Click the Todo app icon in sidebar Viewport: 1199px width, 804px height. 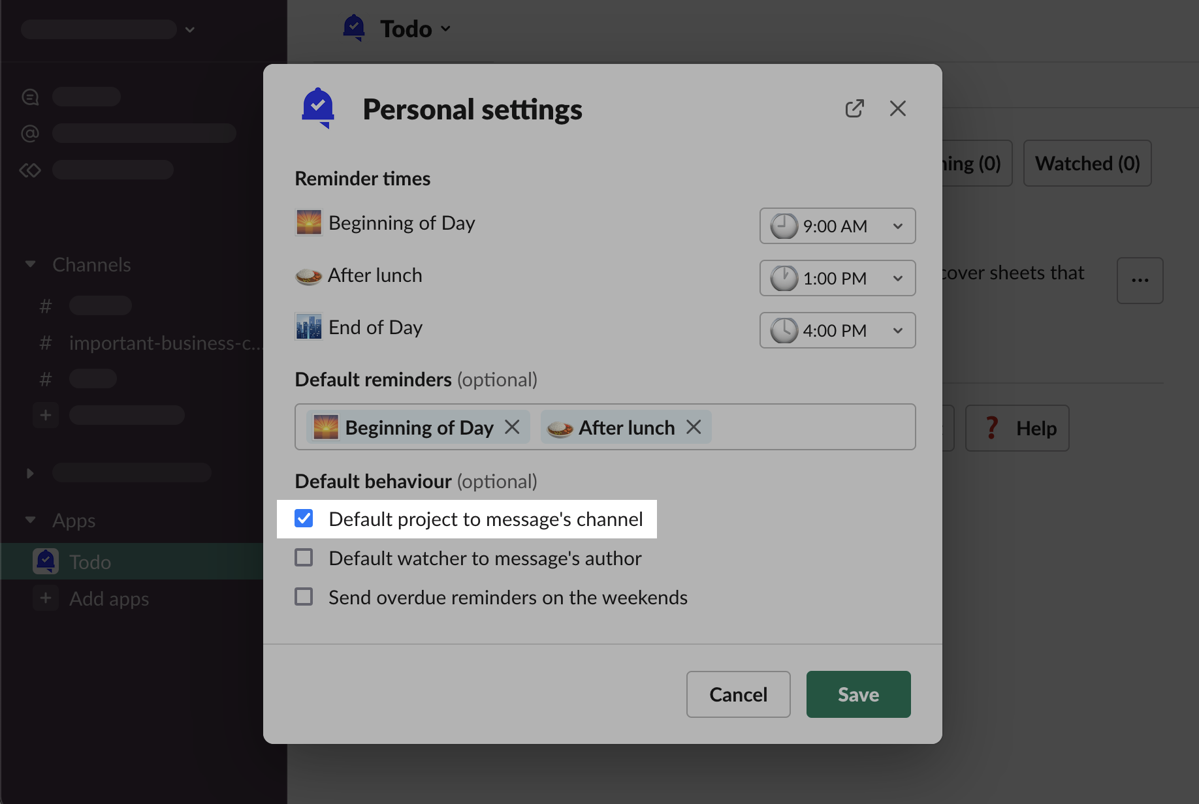click(46, 561)
